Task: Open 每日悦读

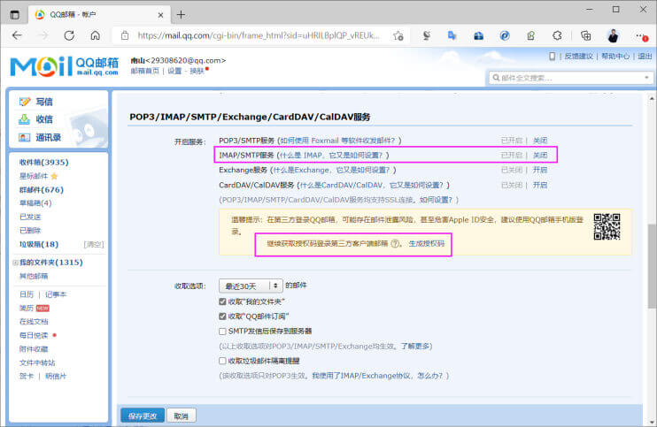Action: (x=34, y=335)
